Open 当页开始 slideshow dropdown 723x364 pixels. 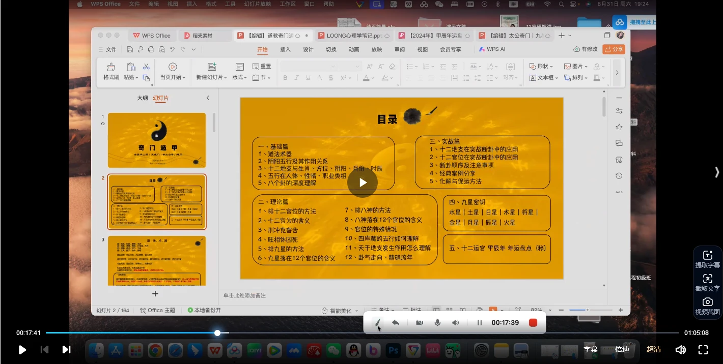[x=173, y=77]
